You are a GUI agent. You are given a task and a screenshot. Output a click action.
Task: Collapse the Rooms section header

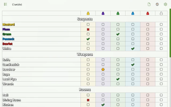(85, 90)
